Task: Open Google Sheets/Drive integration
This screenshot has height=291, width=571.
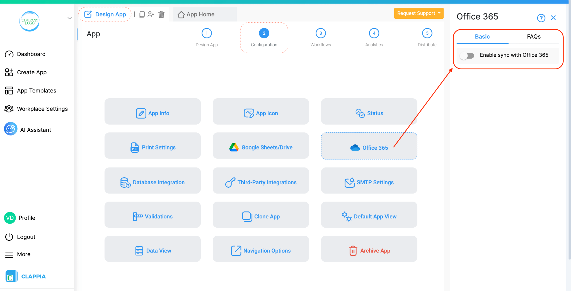Action: [x=261, y=147]
